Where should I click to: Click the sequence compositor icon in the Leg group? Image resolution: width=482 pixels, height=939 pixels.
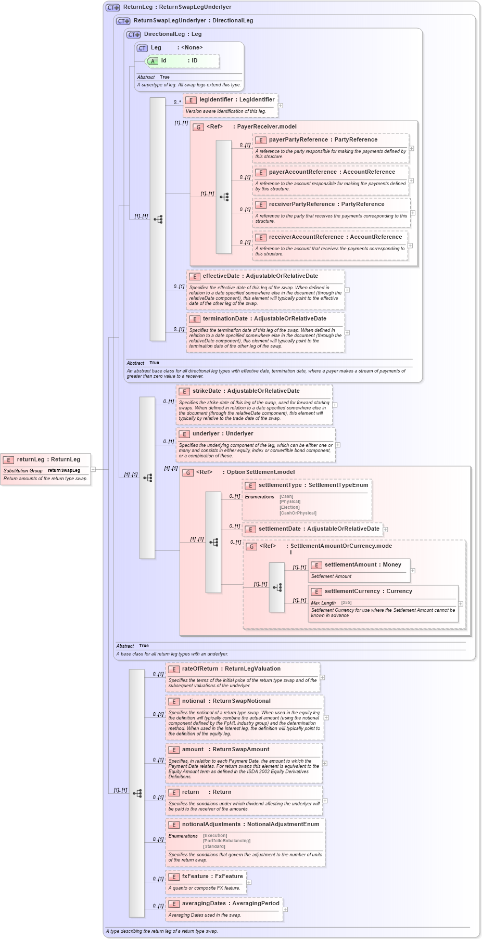[x=158, y=220]
